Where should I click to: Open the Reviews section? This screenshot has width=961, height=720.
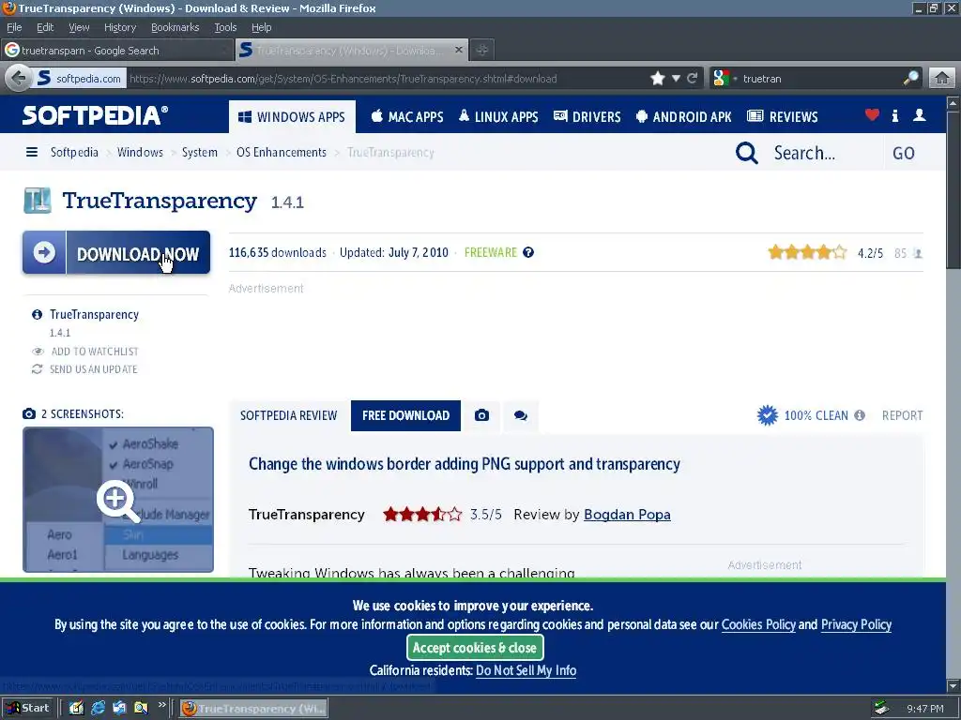(783, 116)
